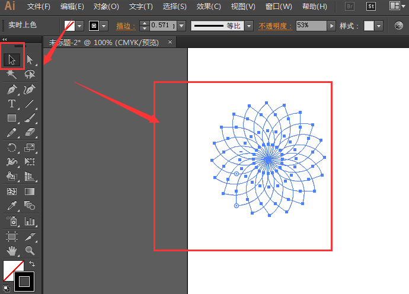Open the fill color dropdown in control bar
The image size is (409, 294).
pyautogui.click(x=80, y=26)
